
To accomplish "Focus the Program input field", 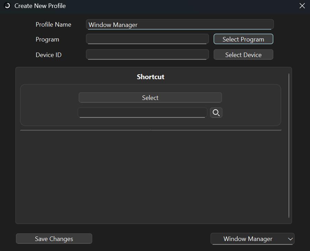I will coord(147,39).
